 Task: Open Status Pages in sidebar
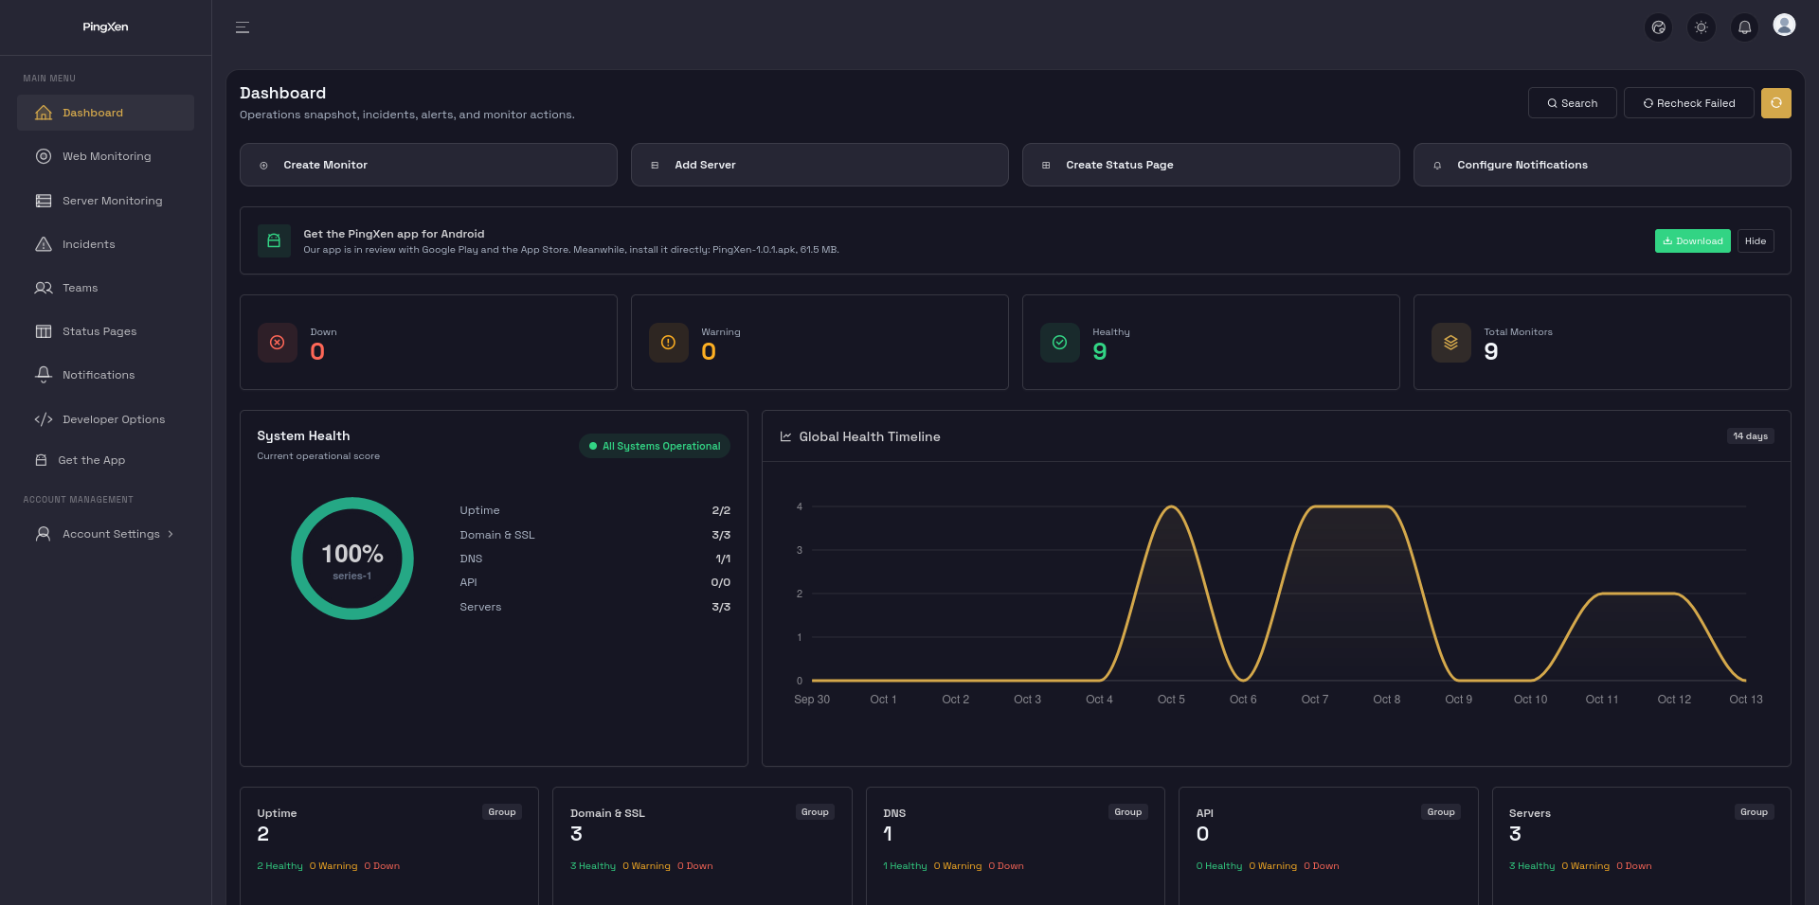(x=105, y=331)
